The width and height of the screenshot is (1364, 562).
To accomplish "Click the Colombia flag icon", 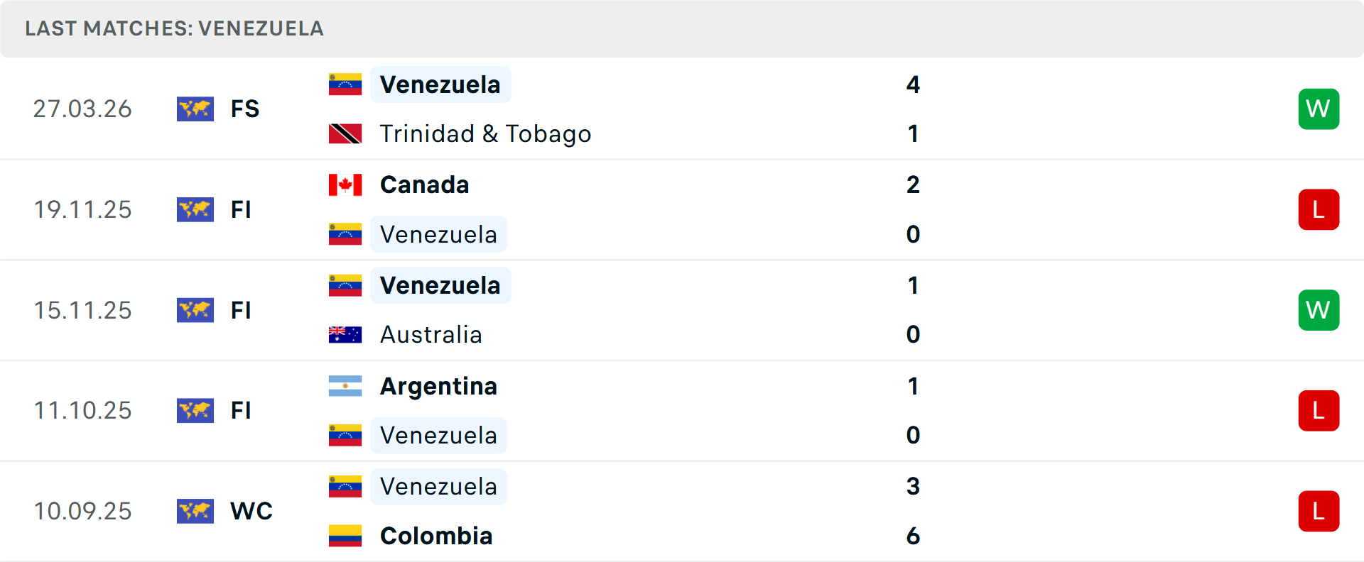I will click(345, 536).
